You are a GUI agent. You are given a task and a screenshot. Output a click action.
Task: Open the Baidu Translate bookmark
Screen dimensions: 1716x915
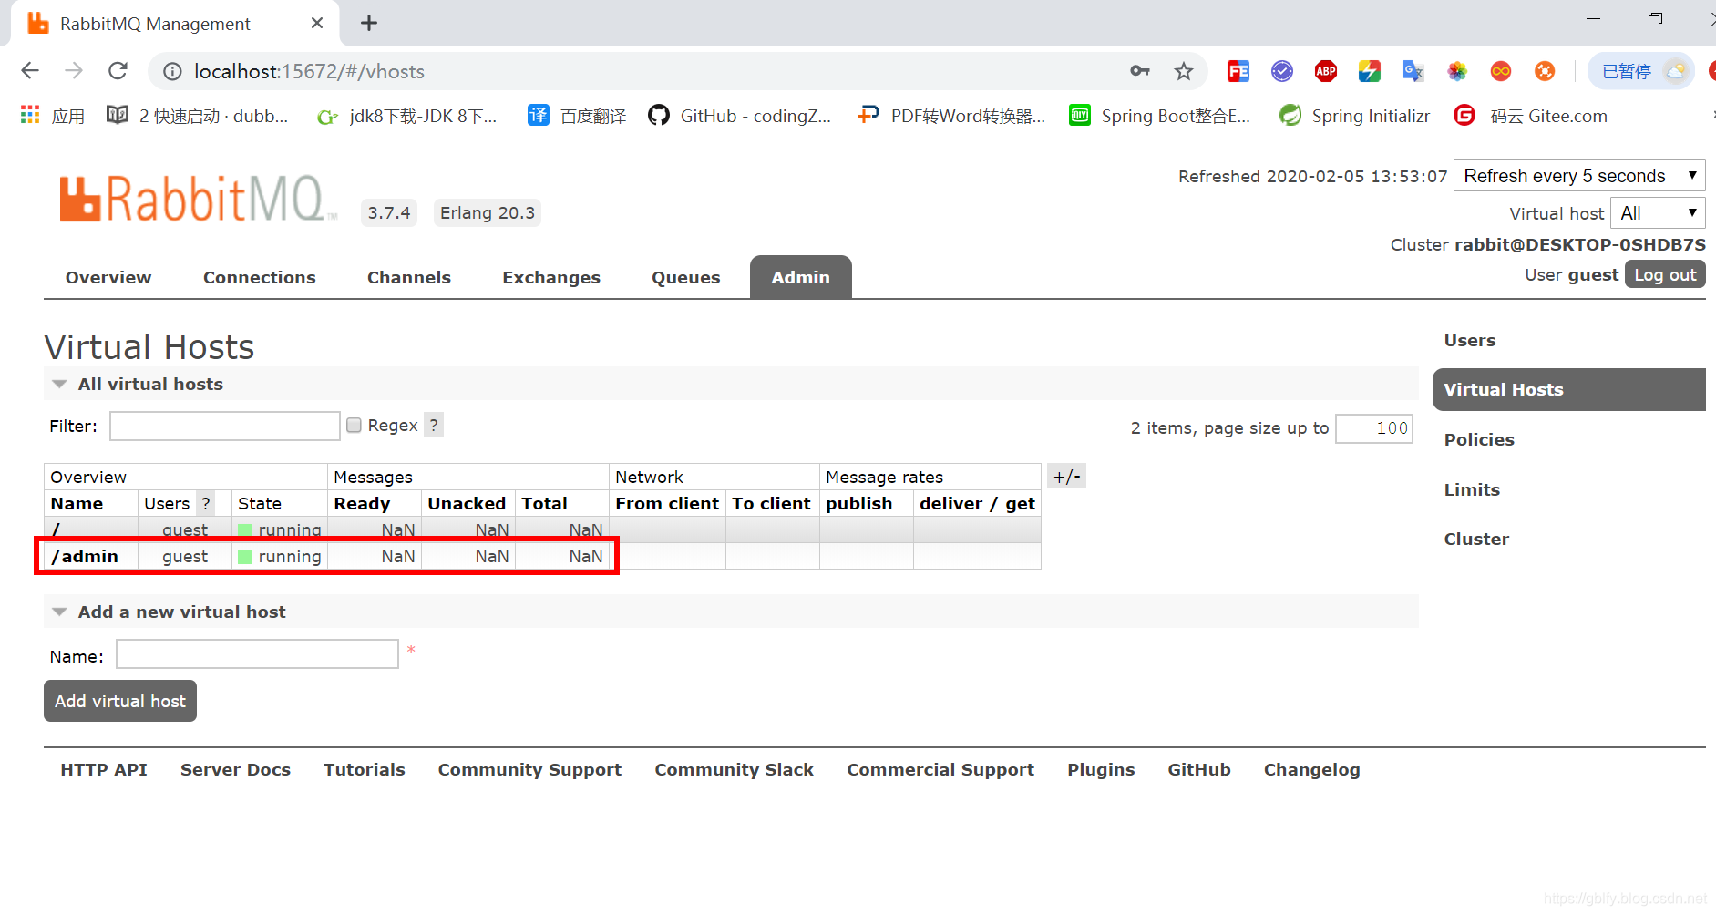[x=578, y=116]
